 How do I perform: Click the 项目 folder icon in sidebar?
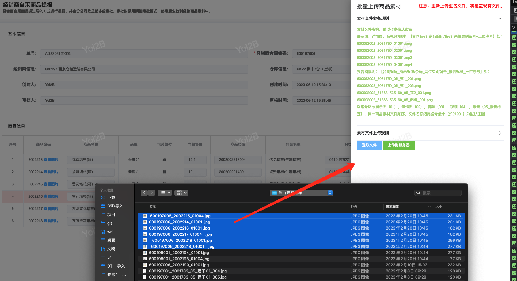(103, 215)
